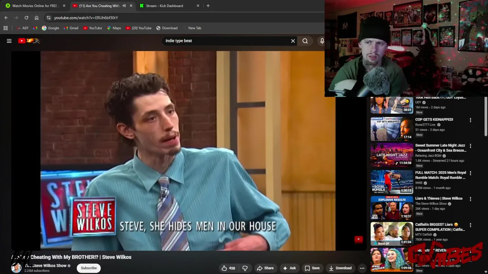The height and width of the screenshot is (274, 488).
Task: Open the COP GETS KIDNAPPED! video title
Action: [434, 119]
